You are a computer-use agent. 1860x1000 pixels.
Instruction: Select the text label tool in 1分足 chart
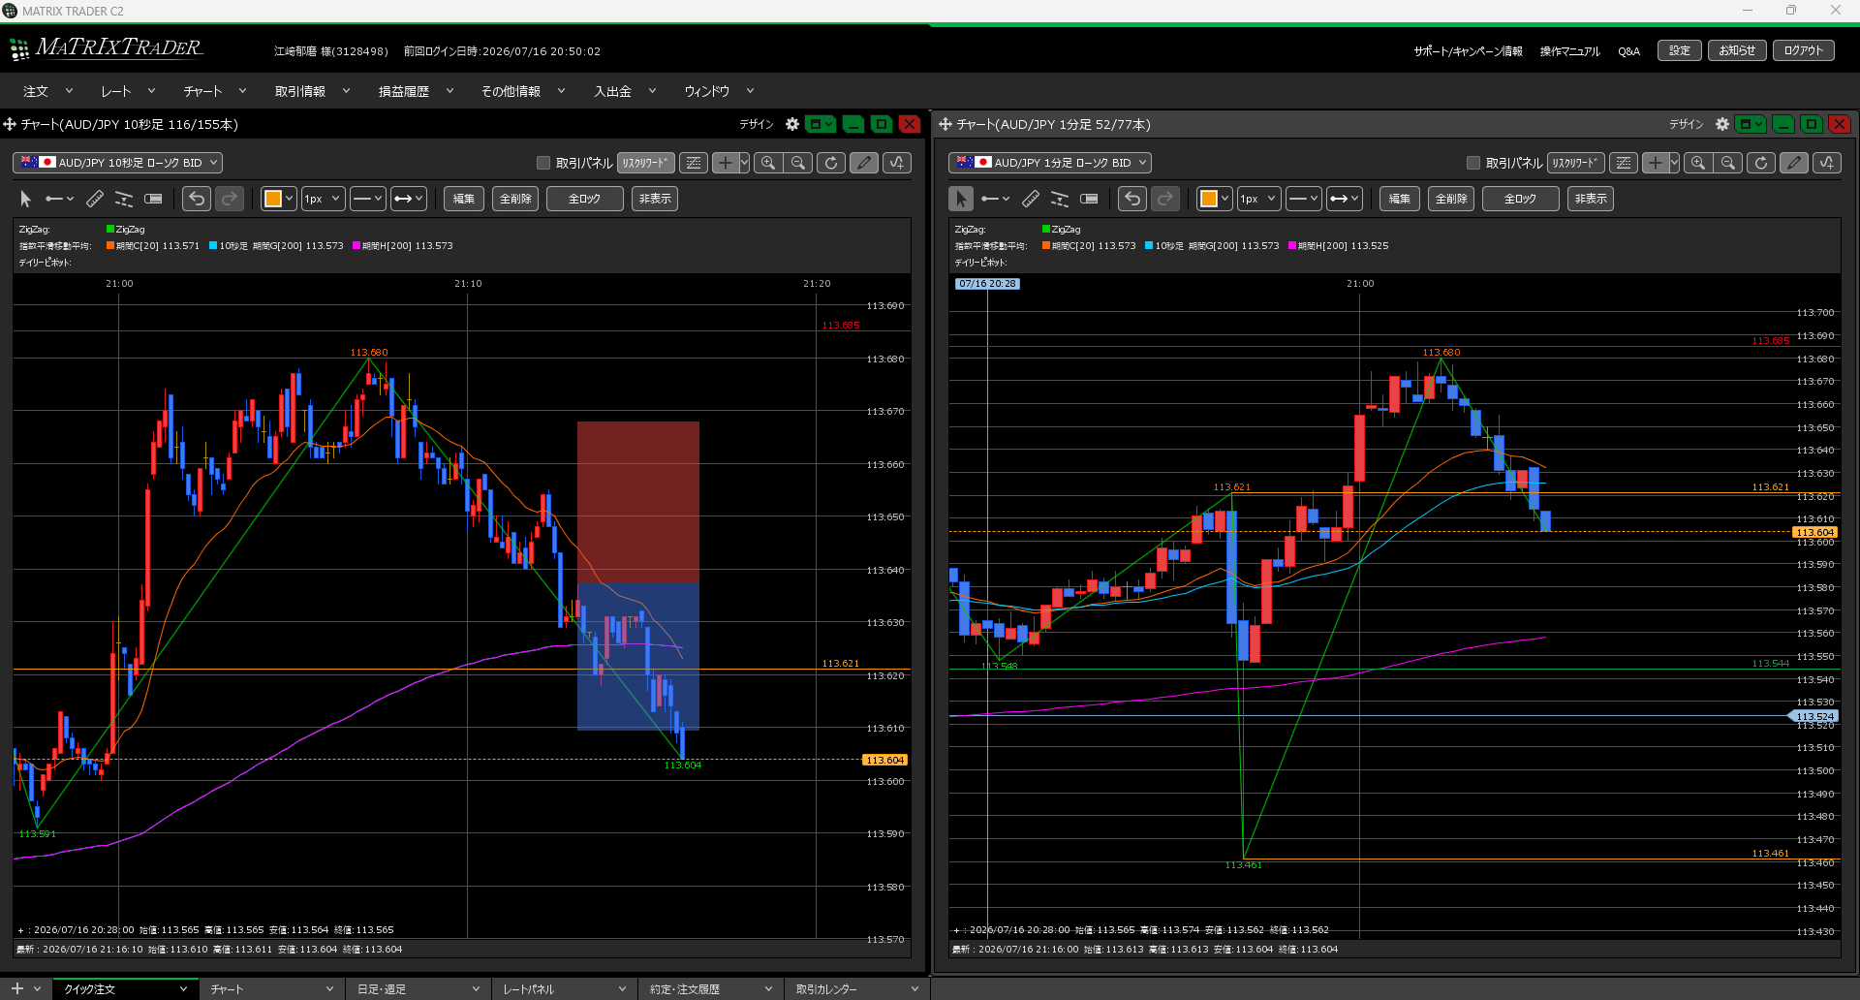pyautogui.click(x=1089, y=199)
